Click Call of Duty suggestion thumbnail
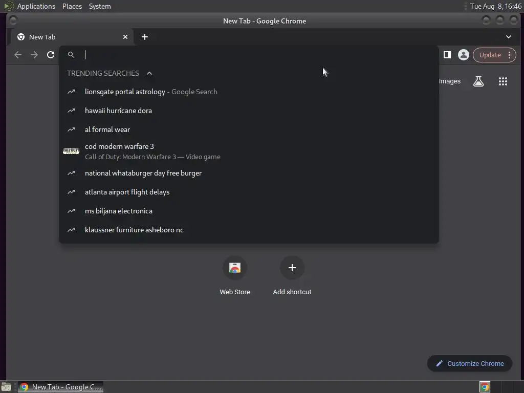This screenshot has width=524, height=393. [x=71, y=151]
